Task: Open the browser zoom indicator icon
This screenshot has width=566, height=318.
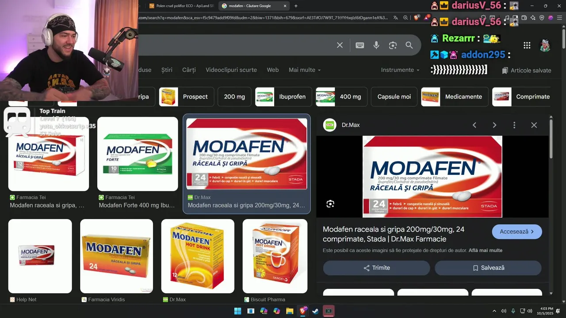Action: [405, 18]
